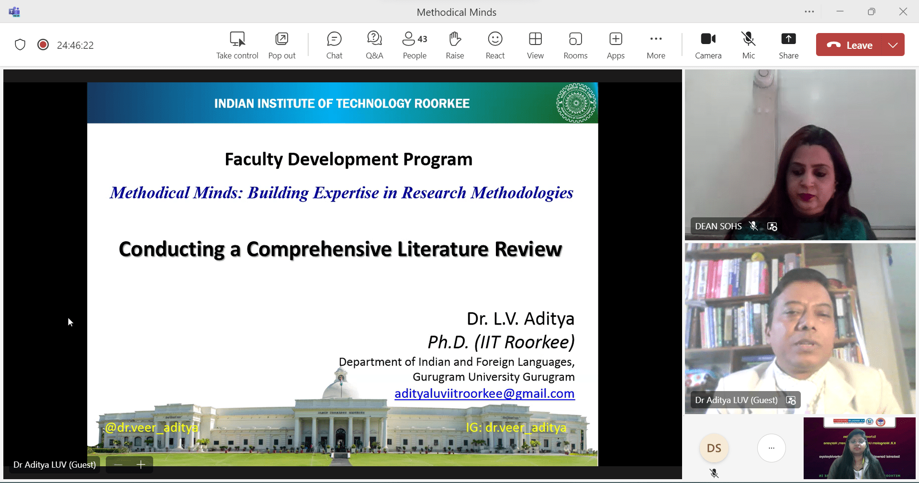Image resolution: width=919 pixels, height=483 pixels.
Task: Show the People participants list
Action: click(415, 45)
